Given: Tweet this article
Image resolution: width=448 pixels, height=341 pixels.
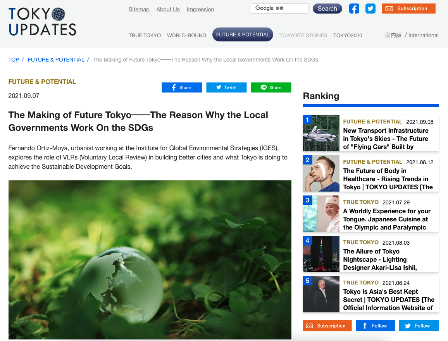Looking at the screenshot, I should click(226, 87).
